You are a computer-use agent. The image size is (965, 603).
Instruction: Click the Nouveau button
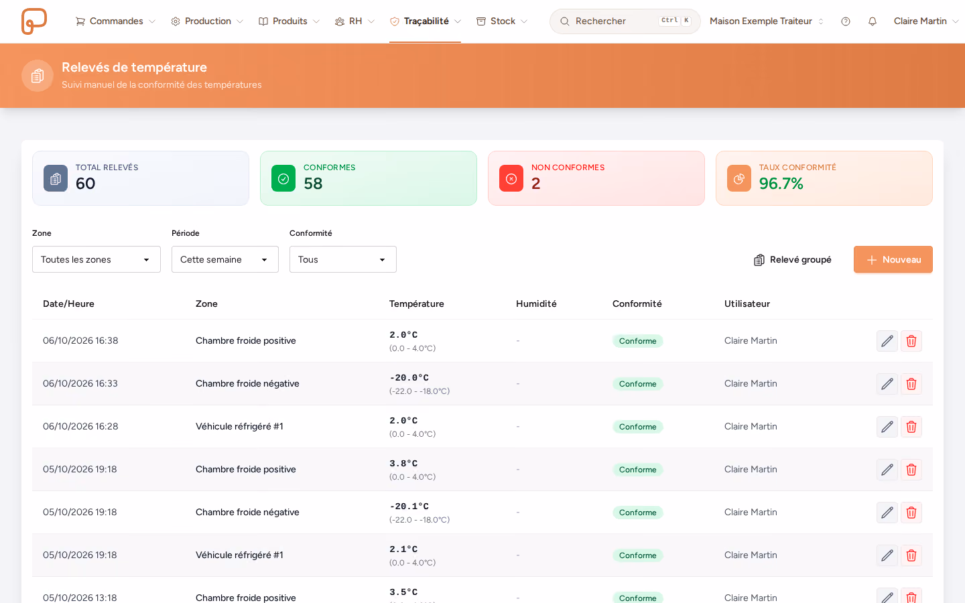click(x=893, y=259)
